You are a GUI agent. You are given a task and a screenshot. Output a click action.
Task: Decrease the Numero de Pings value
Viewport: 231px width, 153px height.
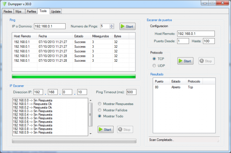coord(112,27)
